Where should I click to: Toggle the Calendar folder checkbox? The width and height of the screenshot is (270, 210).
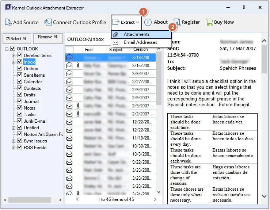tap(20, 81)
